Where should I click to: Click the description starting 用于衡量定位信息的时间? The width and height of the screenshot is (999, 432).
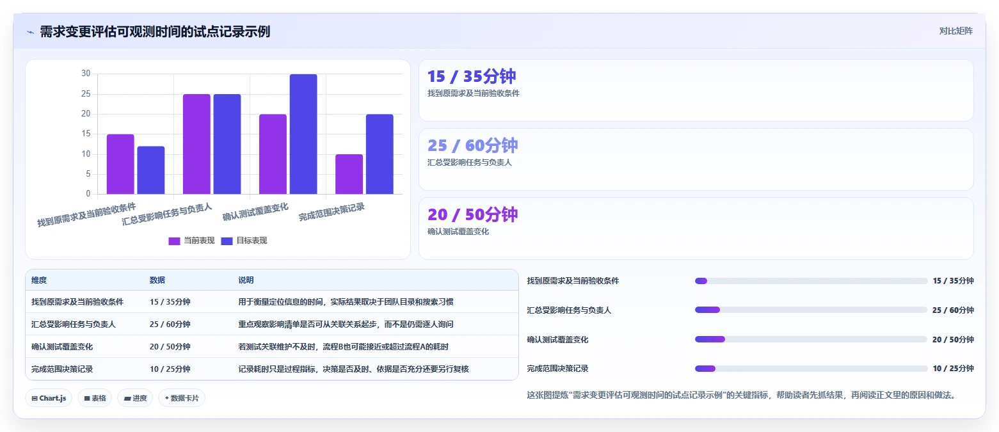pyautogui.click(x=346, y=302)
